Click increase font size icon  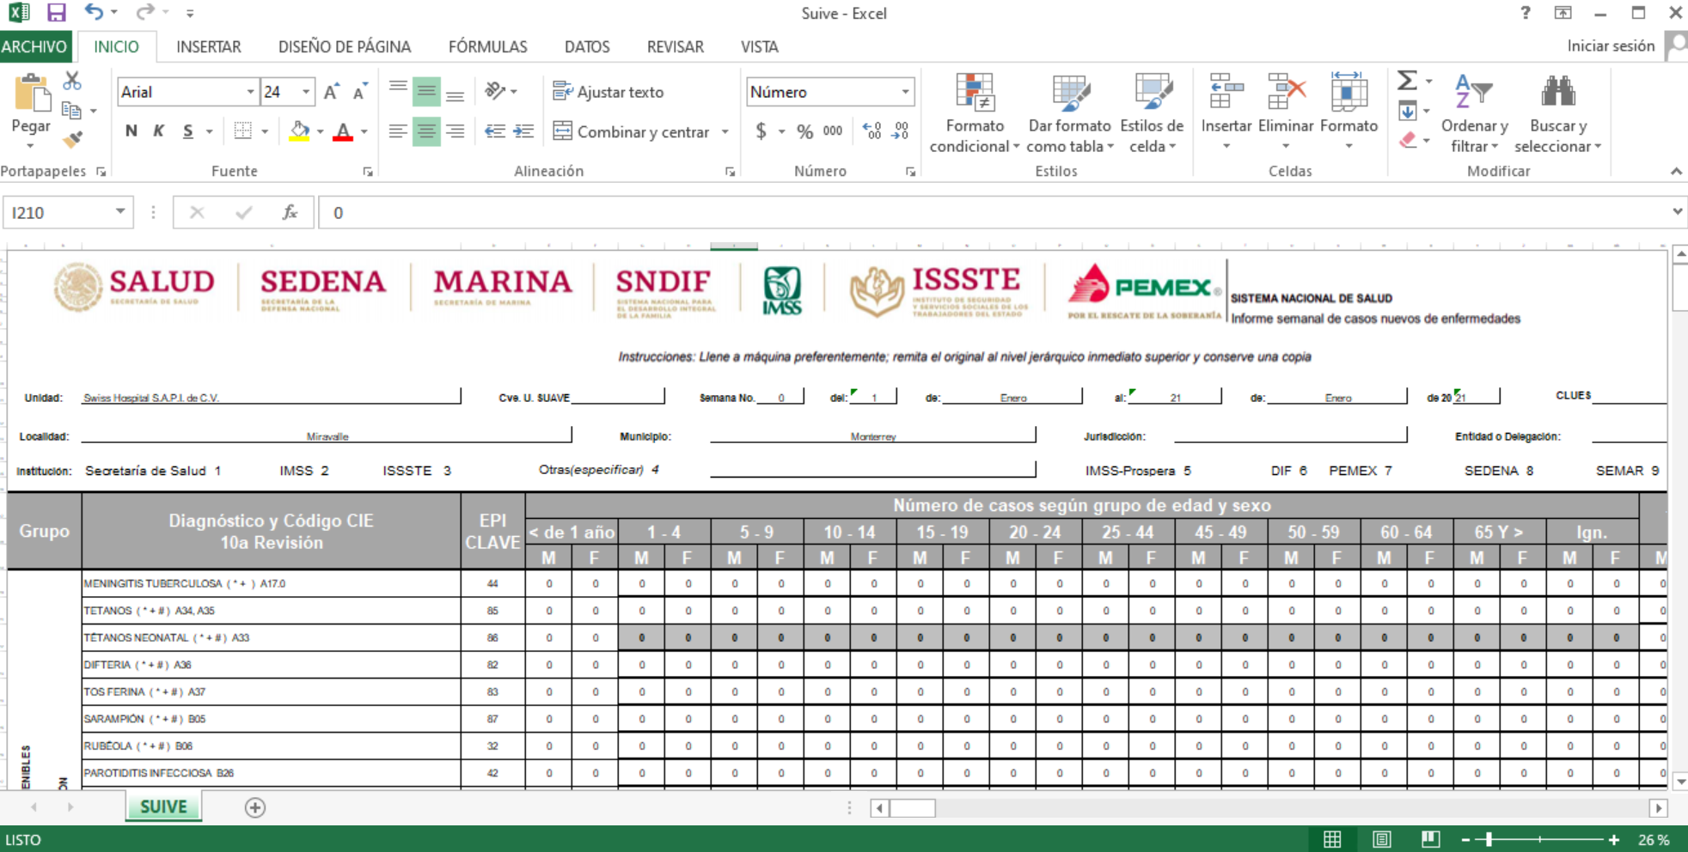[332, 92]
